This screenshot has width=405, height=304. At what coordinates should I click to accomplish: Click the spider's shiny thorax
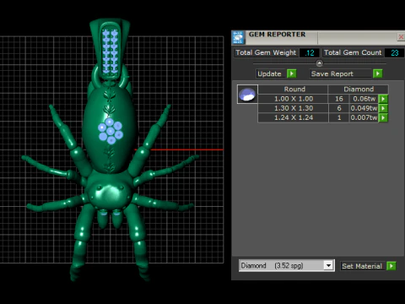tap(110, 193)
